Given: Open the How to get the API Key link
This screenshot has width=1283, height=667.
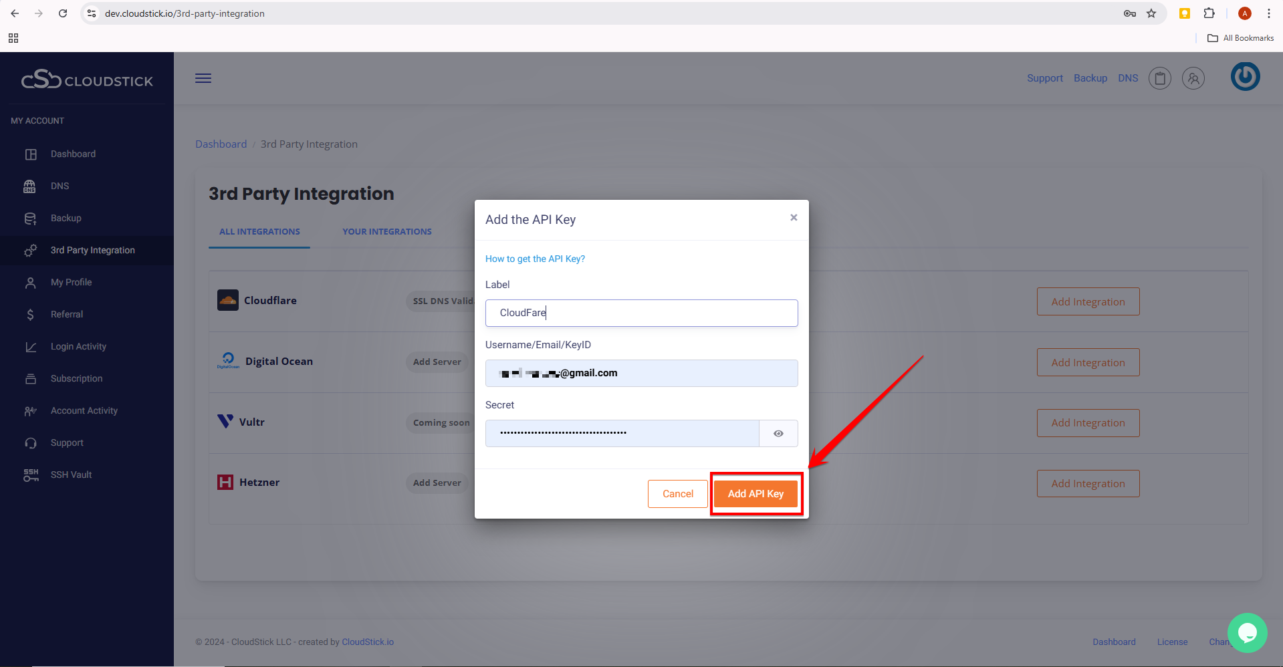Looking at the screenshot, I should coord(535,259).
